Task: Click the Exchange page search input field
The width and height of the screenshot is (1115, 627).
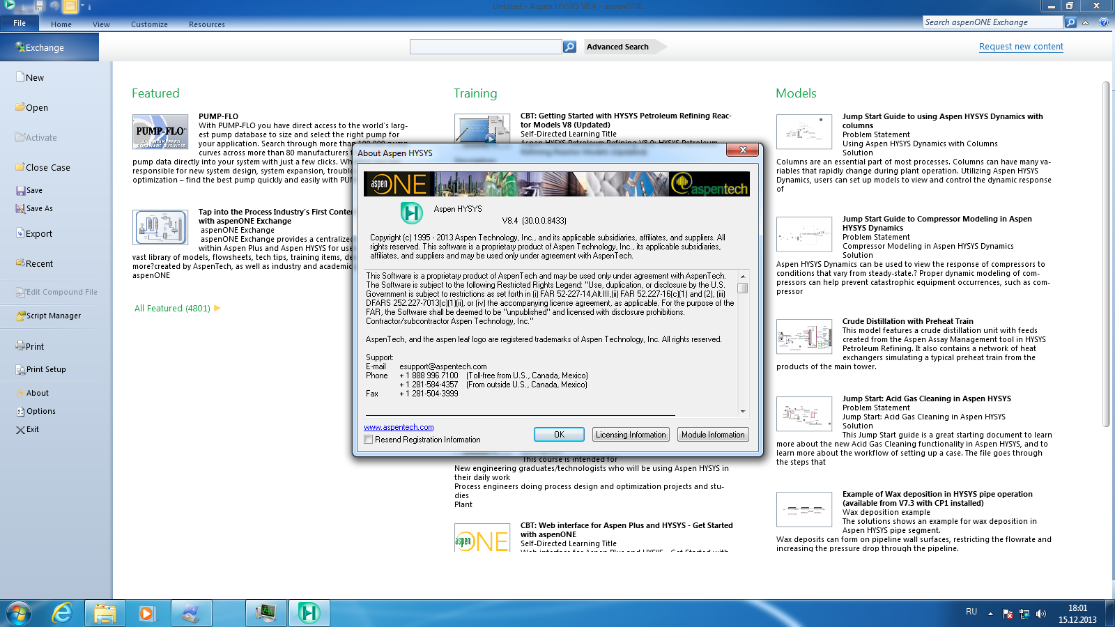Action: pos(486,47)
